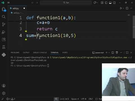Screen dimensions: 135x101
Task: Switch to the DEBUG CONSOLE tab
Action: [x=40, y=52]
